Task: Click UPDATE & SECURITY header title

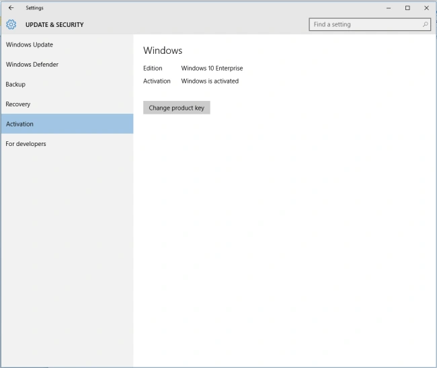Action: 54,25
